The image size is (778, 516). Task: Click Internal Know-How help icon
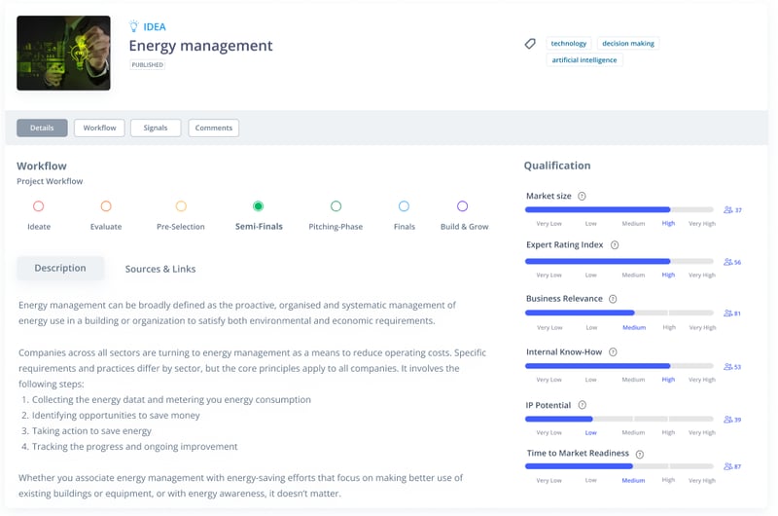pos(606,352)
